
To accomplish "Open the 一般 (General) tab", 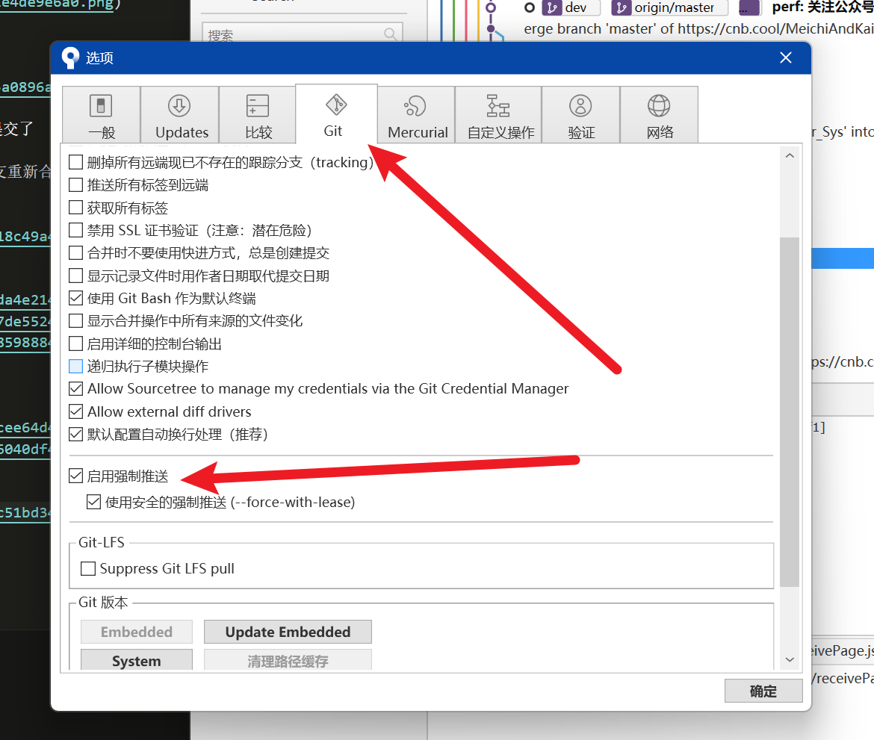I will pos(101,115).
